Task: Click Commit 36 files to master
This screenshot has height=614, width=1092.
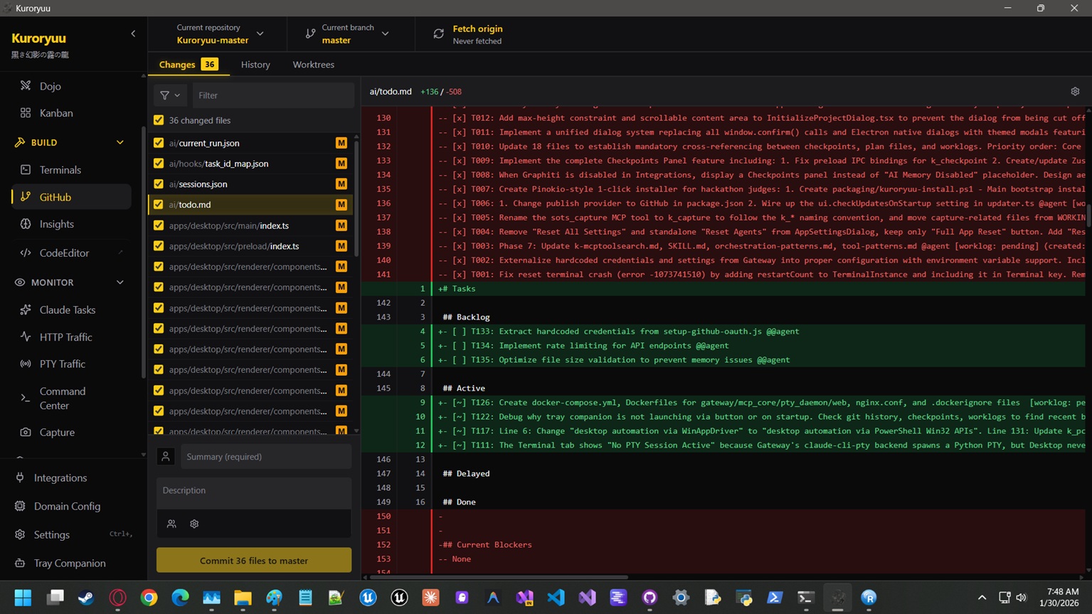Action: pyautogui.click(x=254, y=561)
